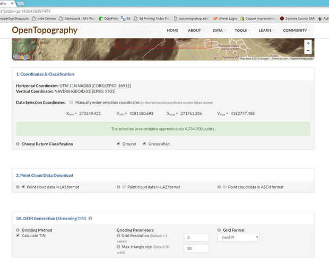
Task: Open 3A. DEM Generation (Streaming TIN) heading
Action: pyautogui.click(x=51, y=219)
